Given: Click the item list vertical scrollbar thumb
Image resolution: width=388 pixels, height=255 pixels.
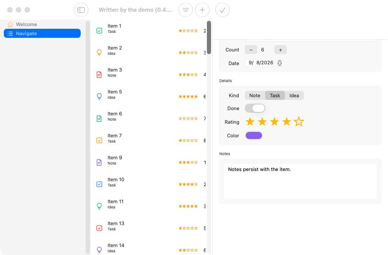Looking at the screenshot, I should click(x=209, y=37).
